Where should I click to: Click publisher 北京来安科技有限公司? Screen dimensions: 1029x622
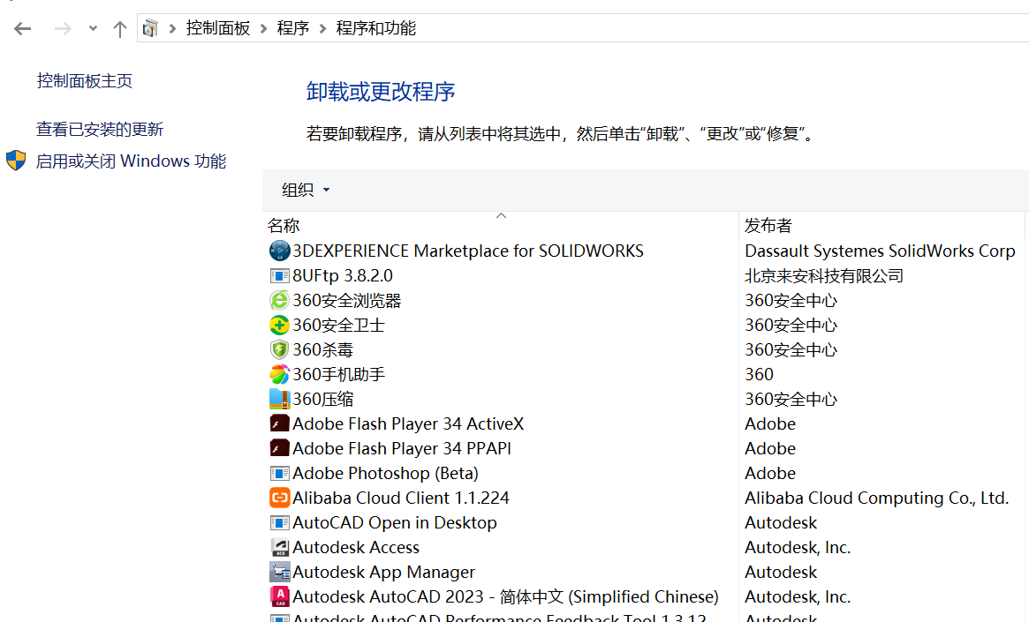[823, 275]
